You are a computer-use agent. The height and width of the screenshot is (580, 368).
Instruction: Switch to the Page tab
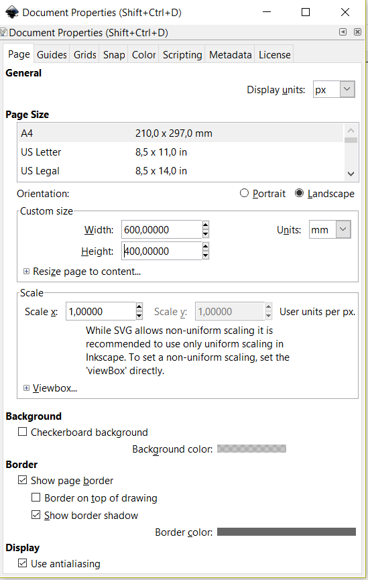[19, 54]
